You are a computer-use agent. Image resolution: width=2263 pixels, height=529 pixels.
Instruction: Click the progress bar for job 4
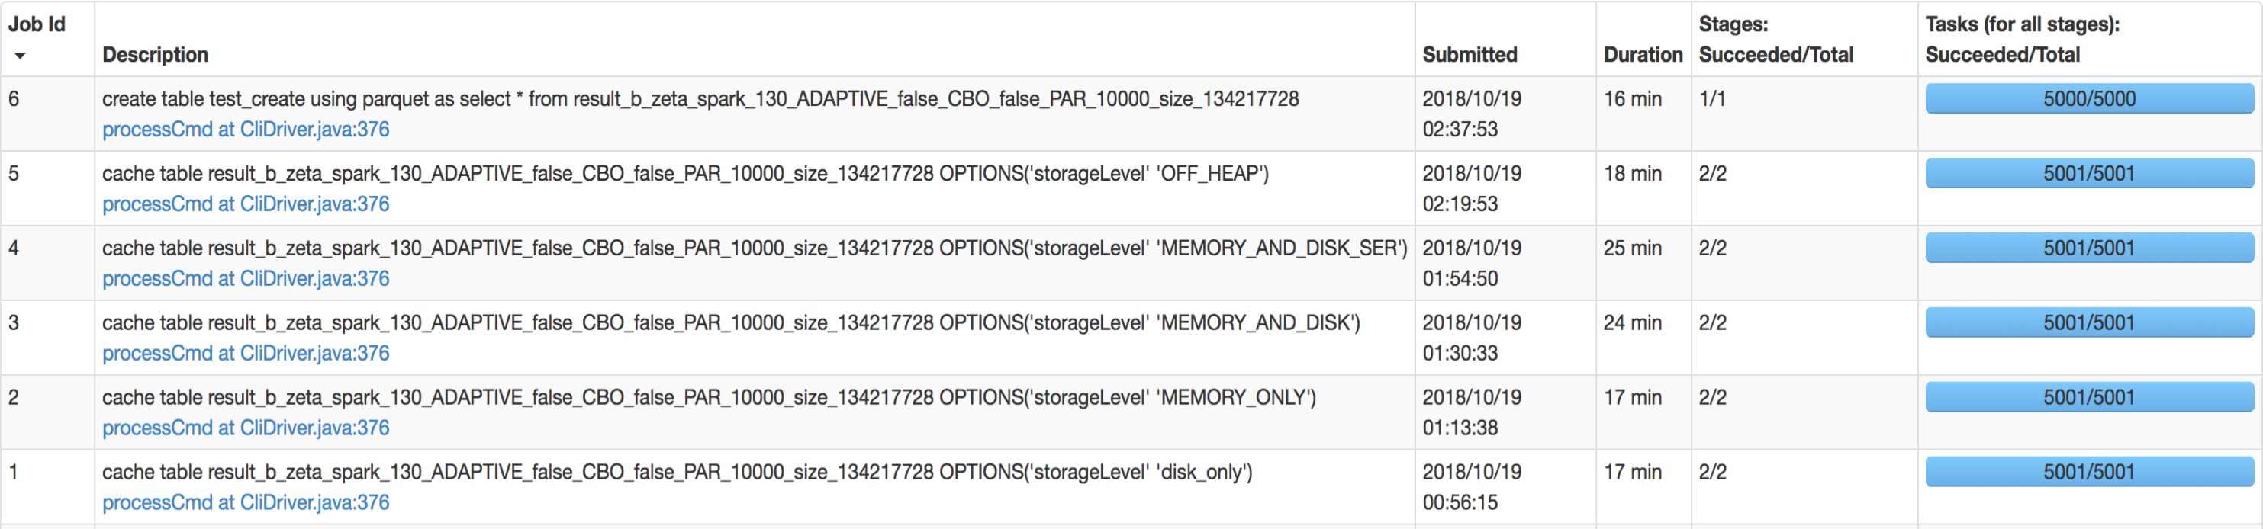coord(2089,248)
